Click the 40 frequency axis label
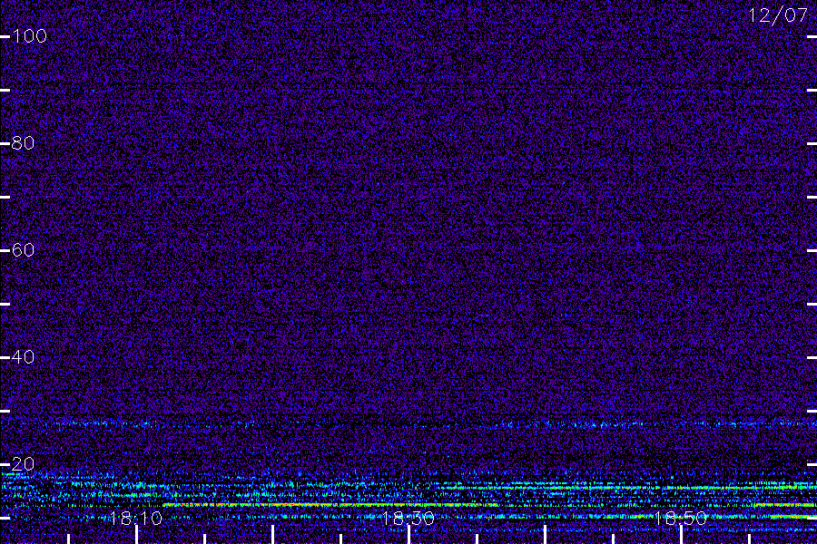817x544 pixels. [x=23, y=356]
